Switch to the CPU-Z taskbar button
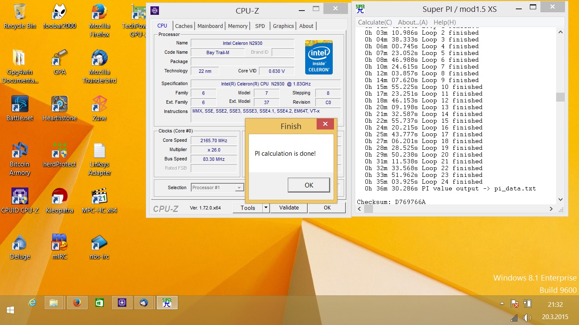The width and height of the screenshot is (579, 325). pos(122,303)
